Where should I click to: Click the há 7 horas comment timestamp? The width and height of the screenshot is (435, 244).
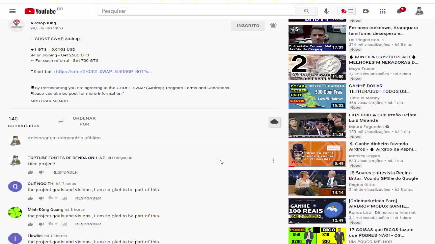point(66,184)
